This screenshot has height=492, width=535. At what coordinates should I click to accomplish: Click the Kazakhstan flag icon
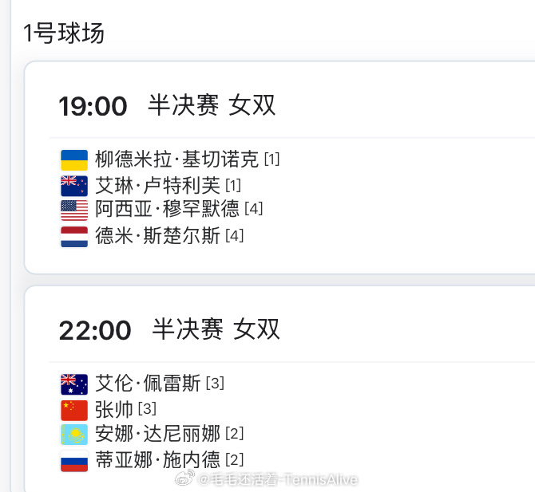click(x=74, y=435)
